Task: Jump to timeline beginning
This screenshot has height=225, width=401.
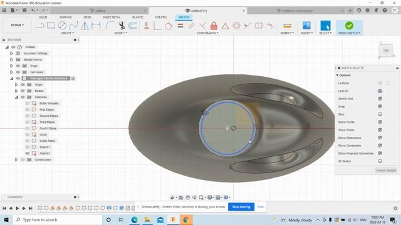Action: pyautogui.click(x=4, y=208)
